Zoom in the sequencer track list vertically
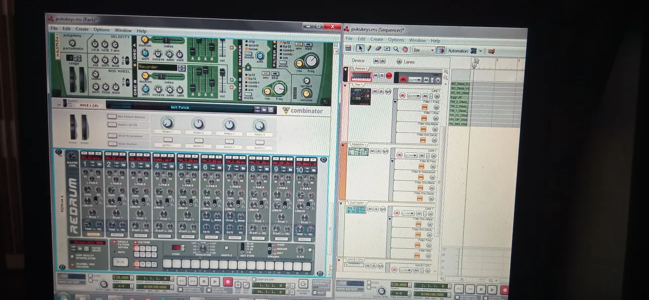 point(446,72)
